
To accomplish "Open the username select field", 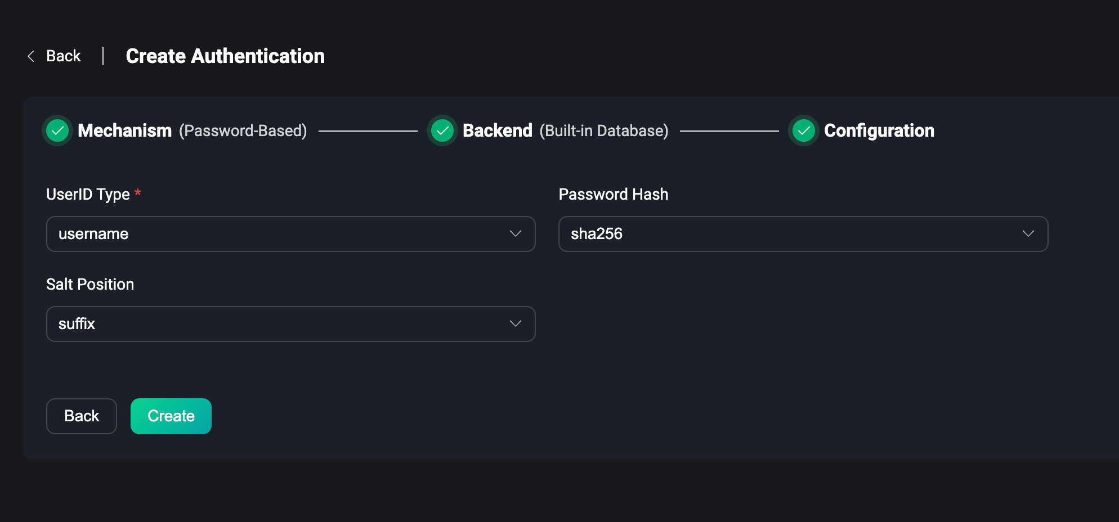I will pyautogui.click(x=270, y=234).
